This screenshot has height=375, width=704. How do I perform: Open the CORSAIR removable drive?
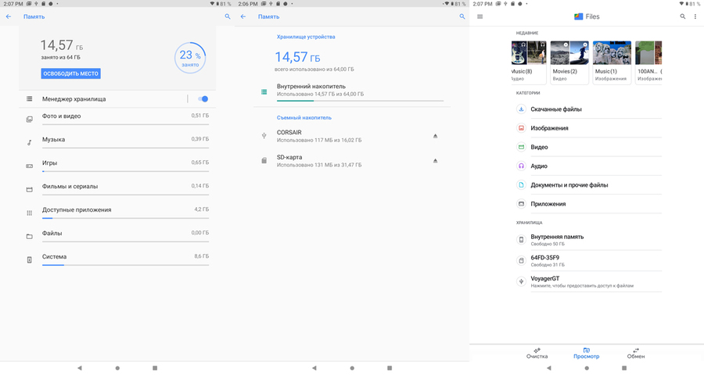[352, 136]
